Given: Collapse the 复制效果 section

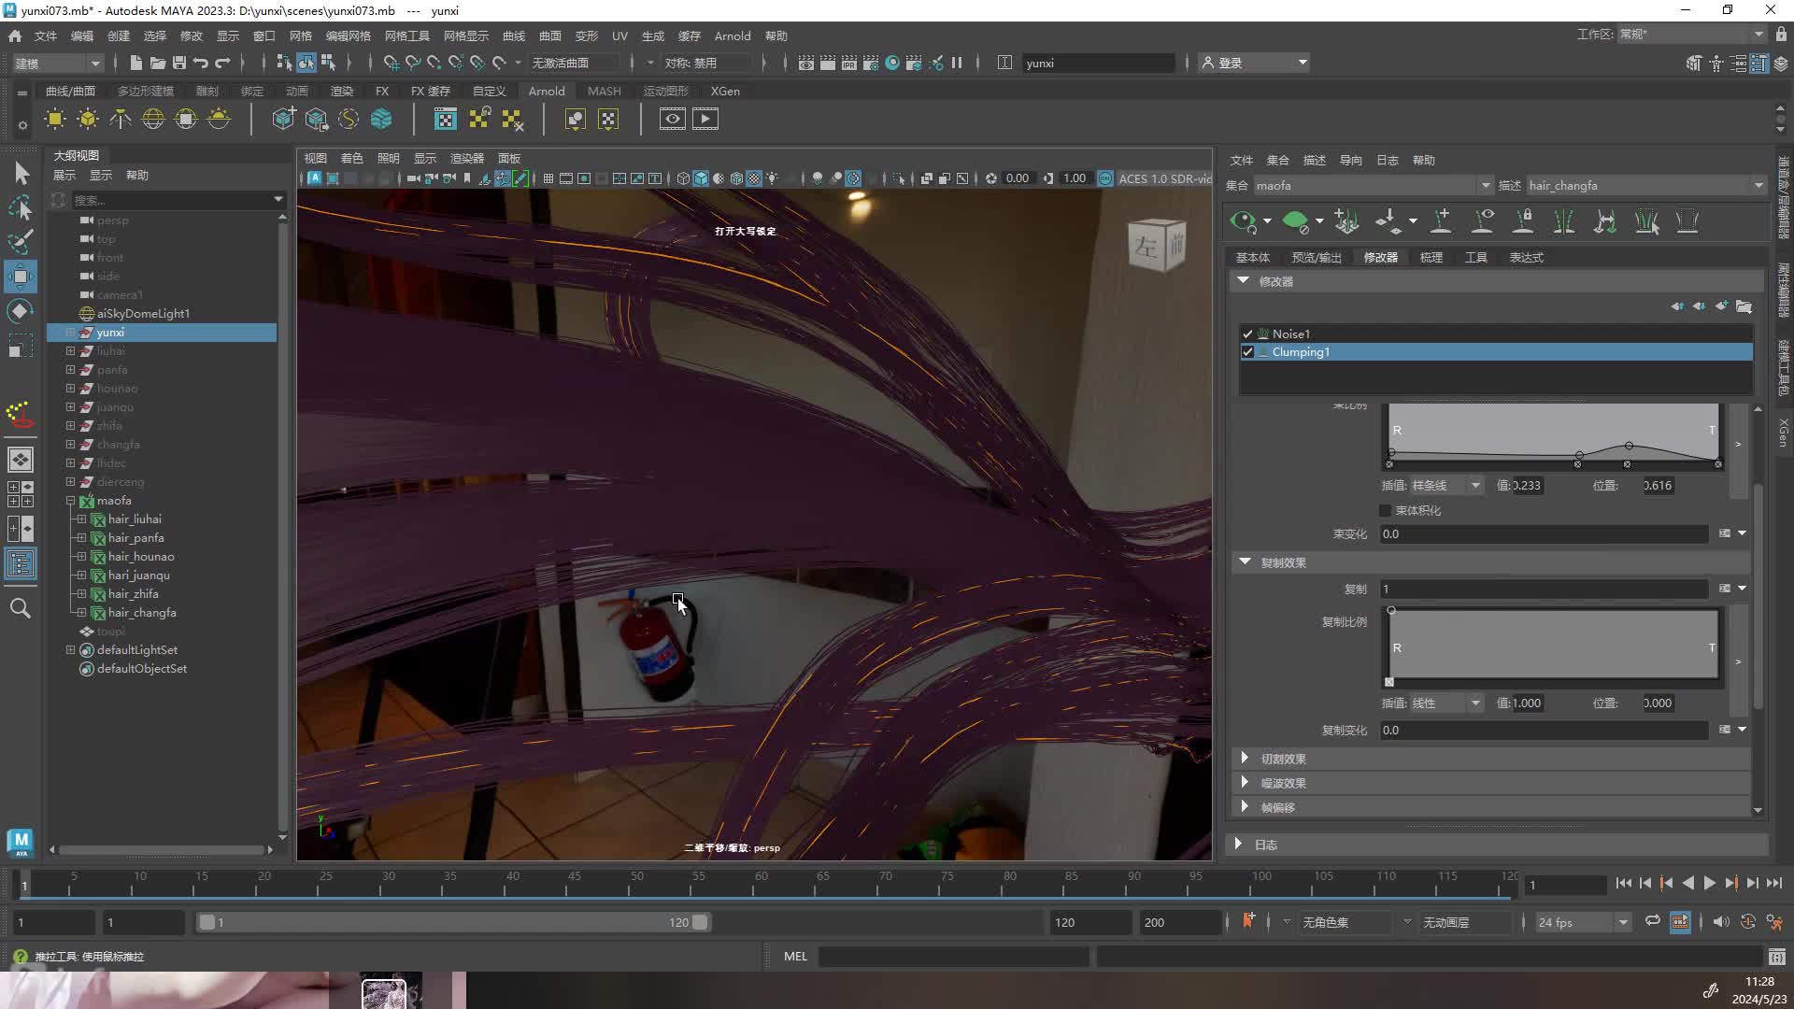Looking at the screenshot, I should [x=1245, y=561].
